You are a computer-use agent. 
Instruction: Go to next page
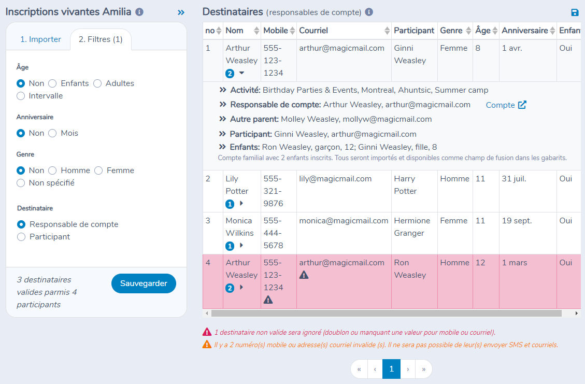click(408, 369)
